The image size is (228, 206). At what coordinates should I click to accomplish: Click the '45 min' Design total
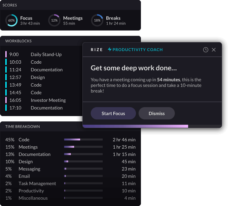(129, 162)
